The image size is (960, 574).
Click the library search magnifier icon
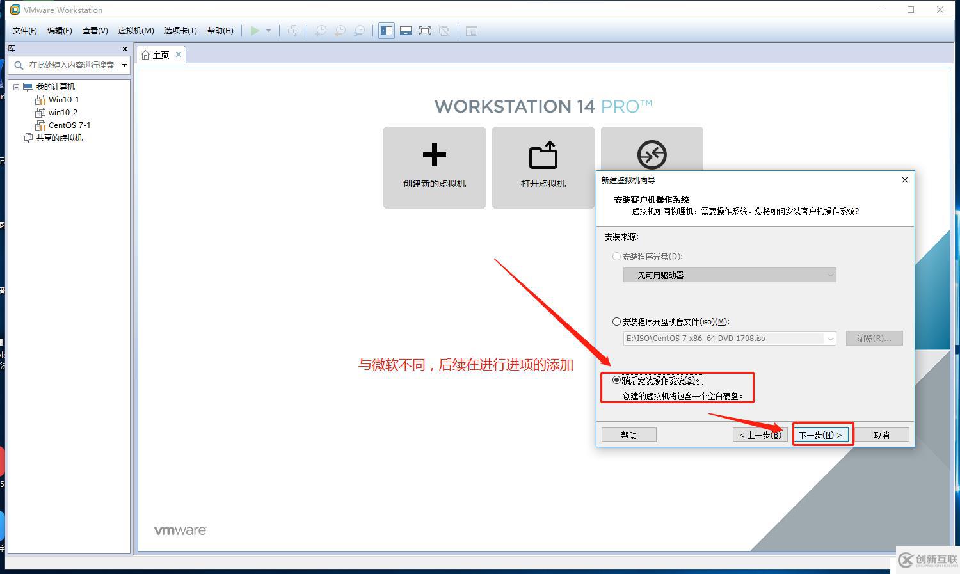(19, 65)
